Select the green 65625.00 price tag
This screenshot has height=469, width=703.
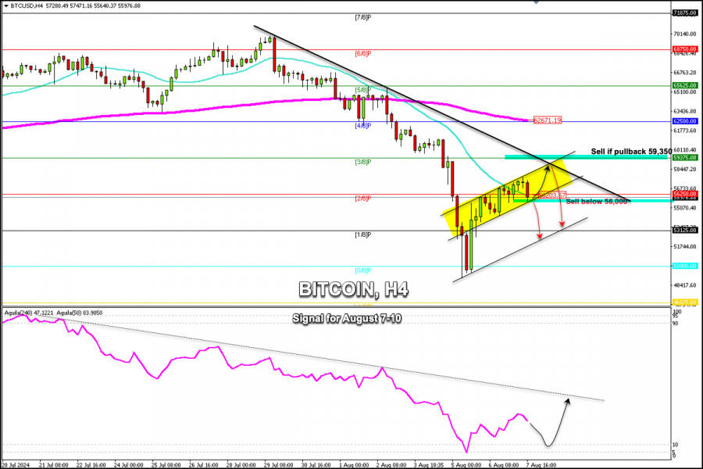[x=684, y=85]
